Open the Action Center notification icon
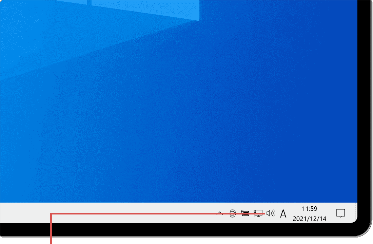The width and height of the screenshot is (373, 244). (340, 213)
